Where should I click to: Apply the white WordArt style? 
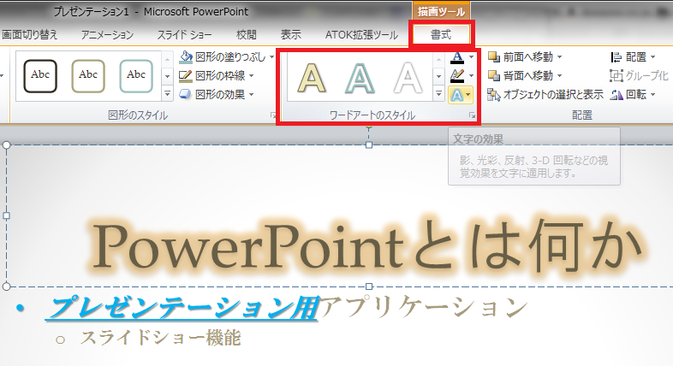408,78
